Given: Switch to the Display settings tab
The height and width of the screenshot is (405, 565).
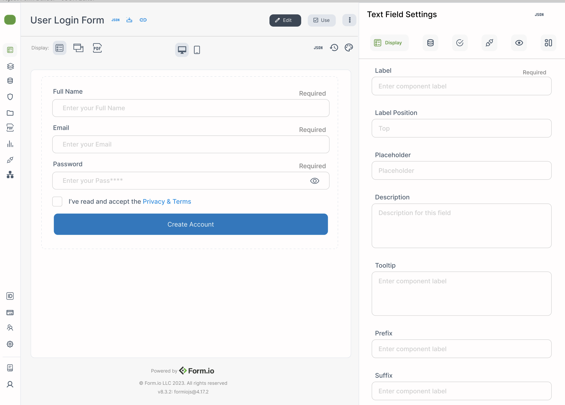Looking at the screenshot, I should 389,43.
